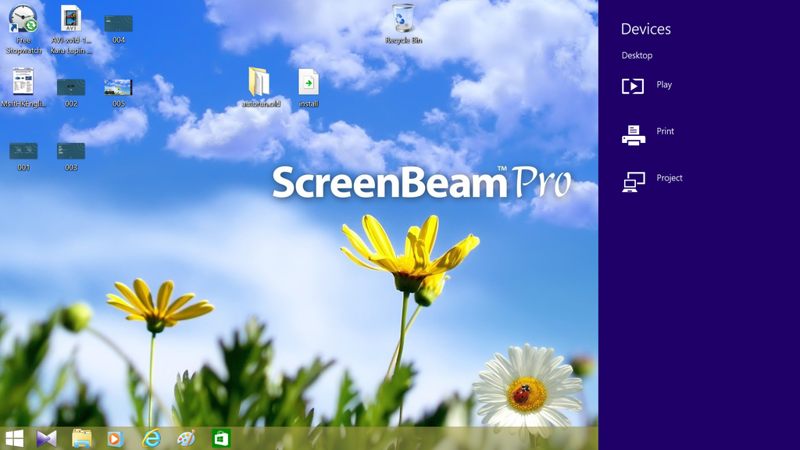Screen dimensions: 800x450
Task: Choose the Project label in Devices
Action: 670,178
